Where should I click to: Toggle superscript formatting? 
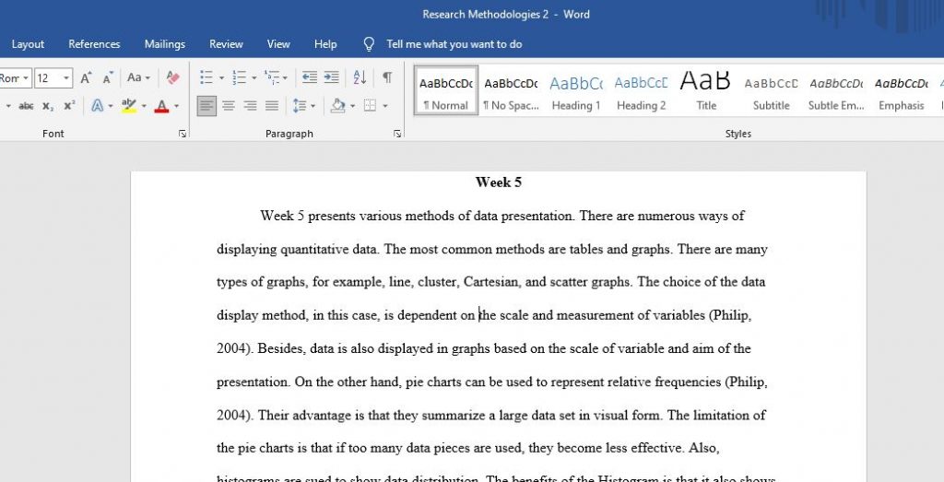70,106
